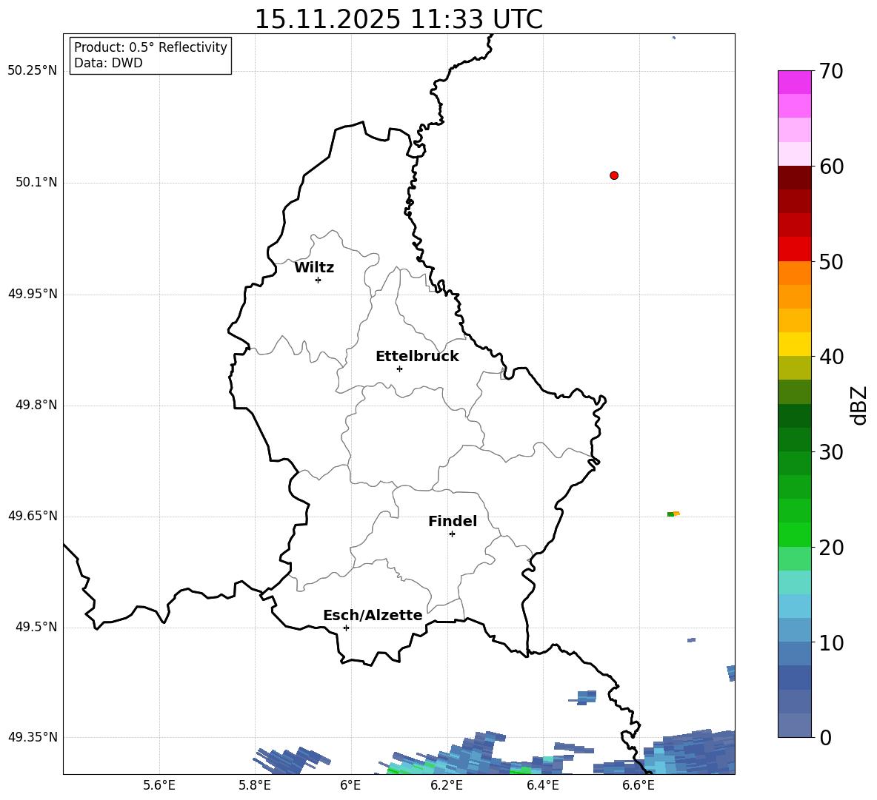Viewport: 877px width, 800px height.
Task: Click the colorbar tick label 40
Action: tap(831, 357)
